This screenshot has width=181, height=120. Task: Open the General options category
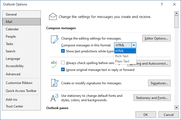coord(21,14)
